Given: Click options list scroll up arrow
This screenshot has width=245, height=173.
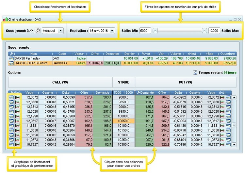Looking at the screenshot, I should tap(234, 97).
